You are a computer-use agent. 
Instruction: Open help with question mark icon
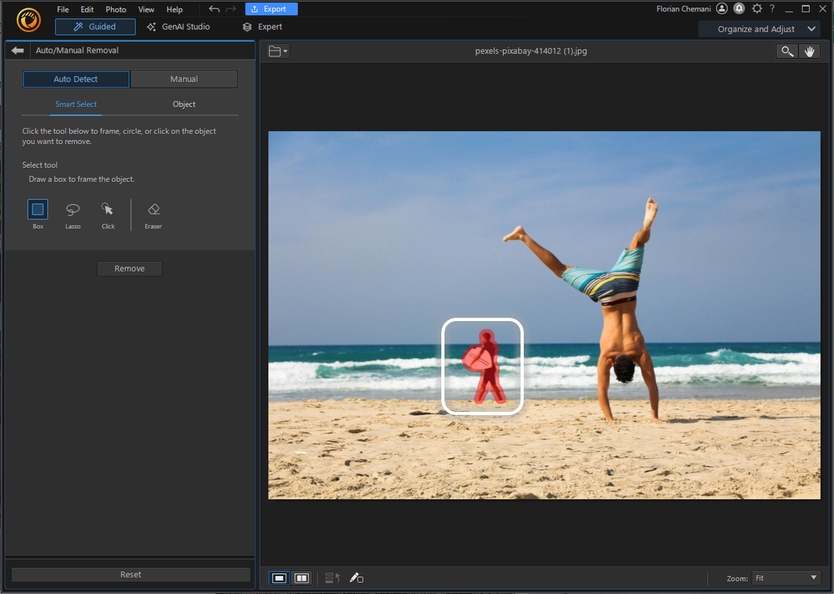(x=772, y=8)
